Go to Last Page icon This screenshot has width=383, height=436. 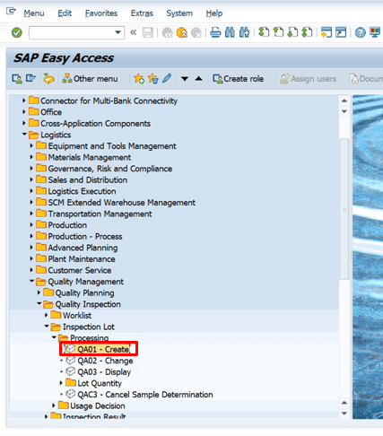tap(307, 32)
